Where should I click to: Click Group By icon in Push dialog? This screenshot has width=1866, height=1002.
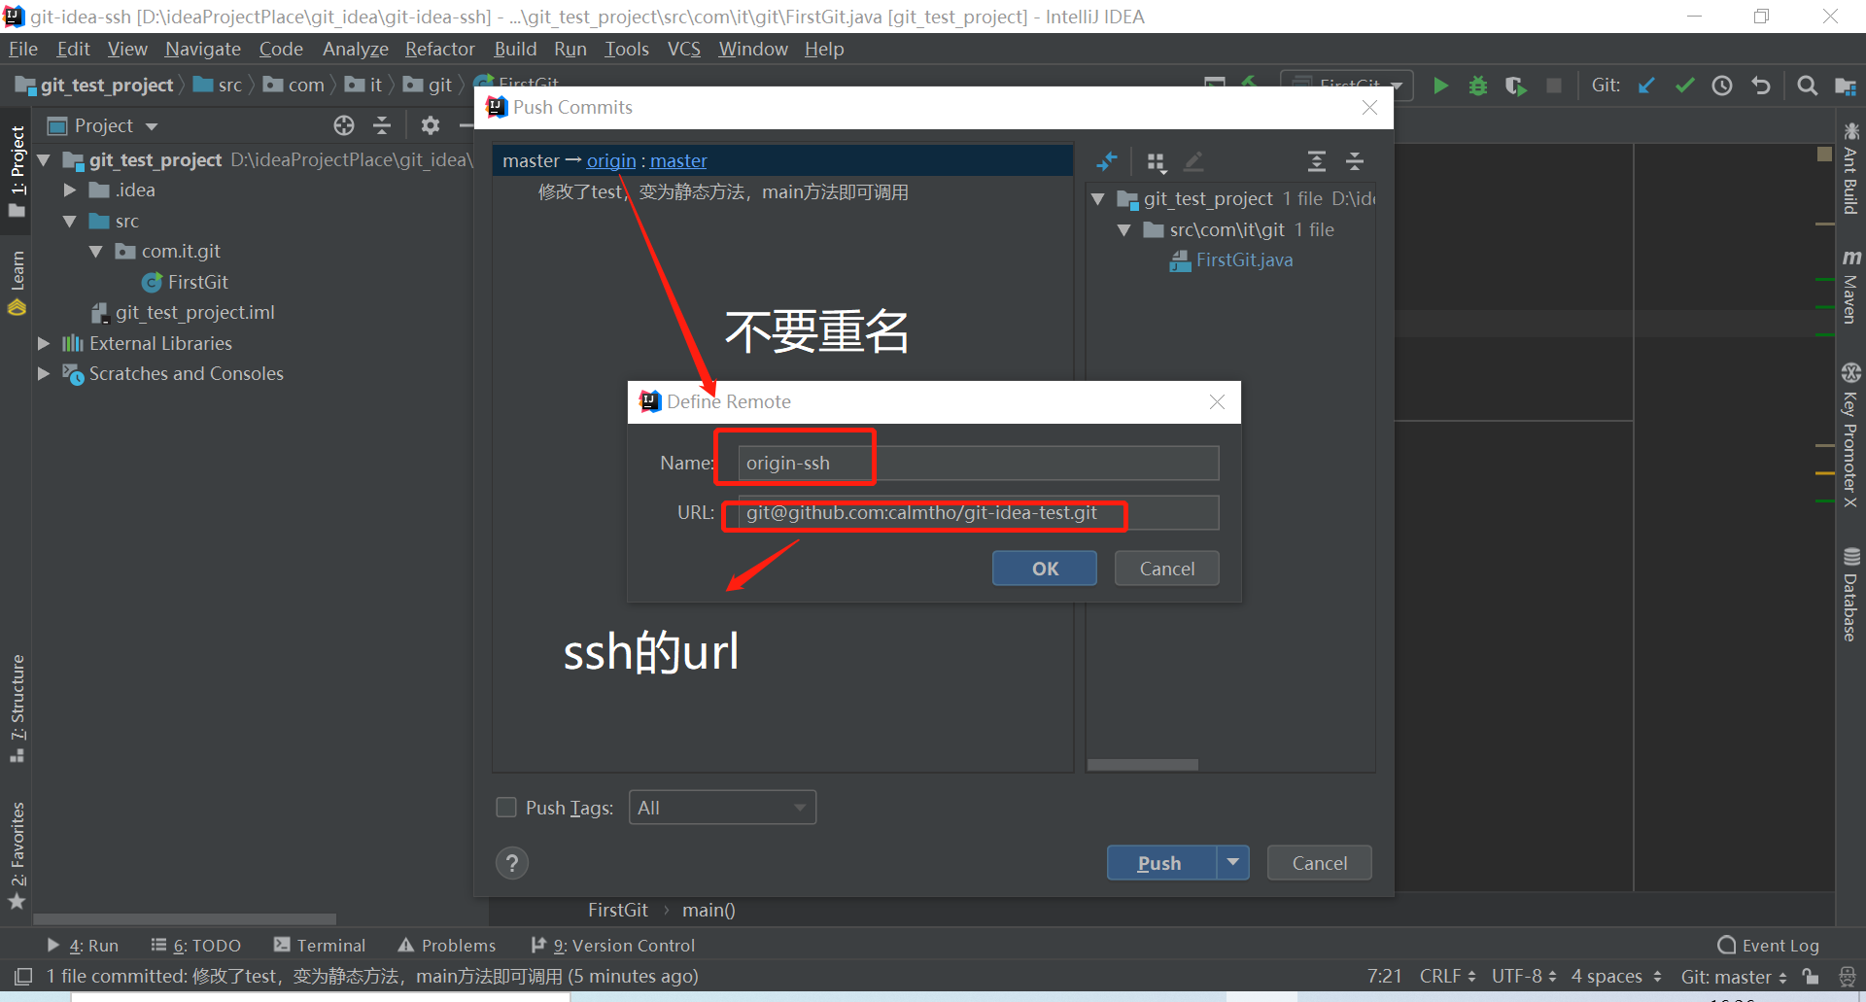click(x=1156, y=161)
